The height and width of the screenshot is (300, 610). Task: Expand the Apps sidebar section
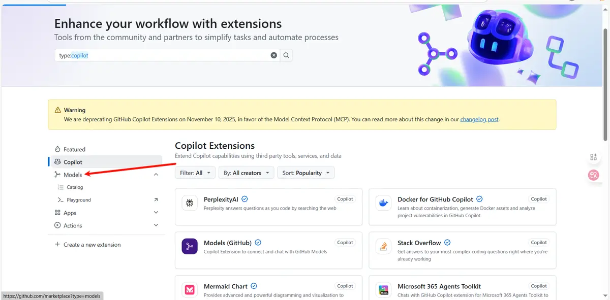point(156,213)
